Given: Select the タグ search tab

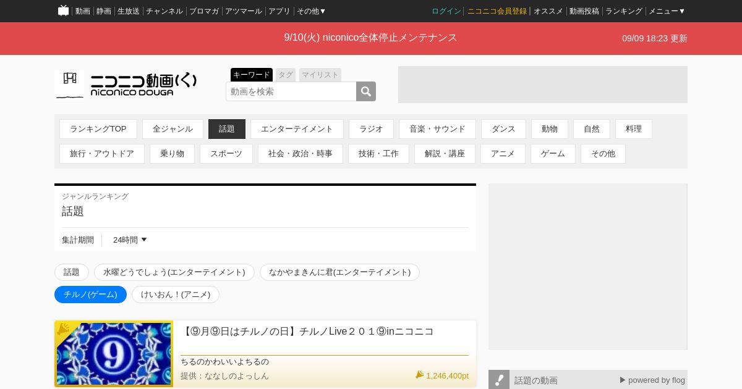Looking at the screenshot, I should [x=286, y=75].
